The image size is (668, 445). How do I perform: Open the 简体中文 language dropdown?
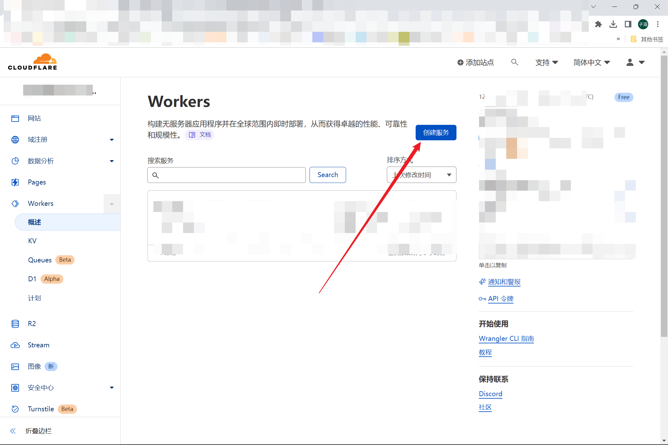click(592, 62)
